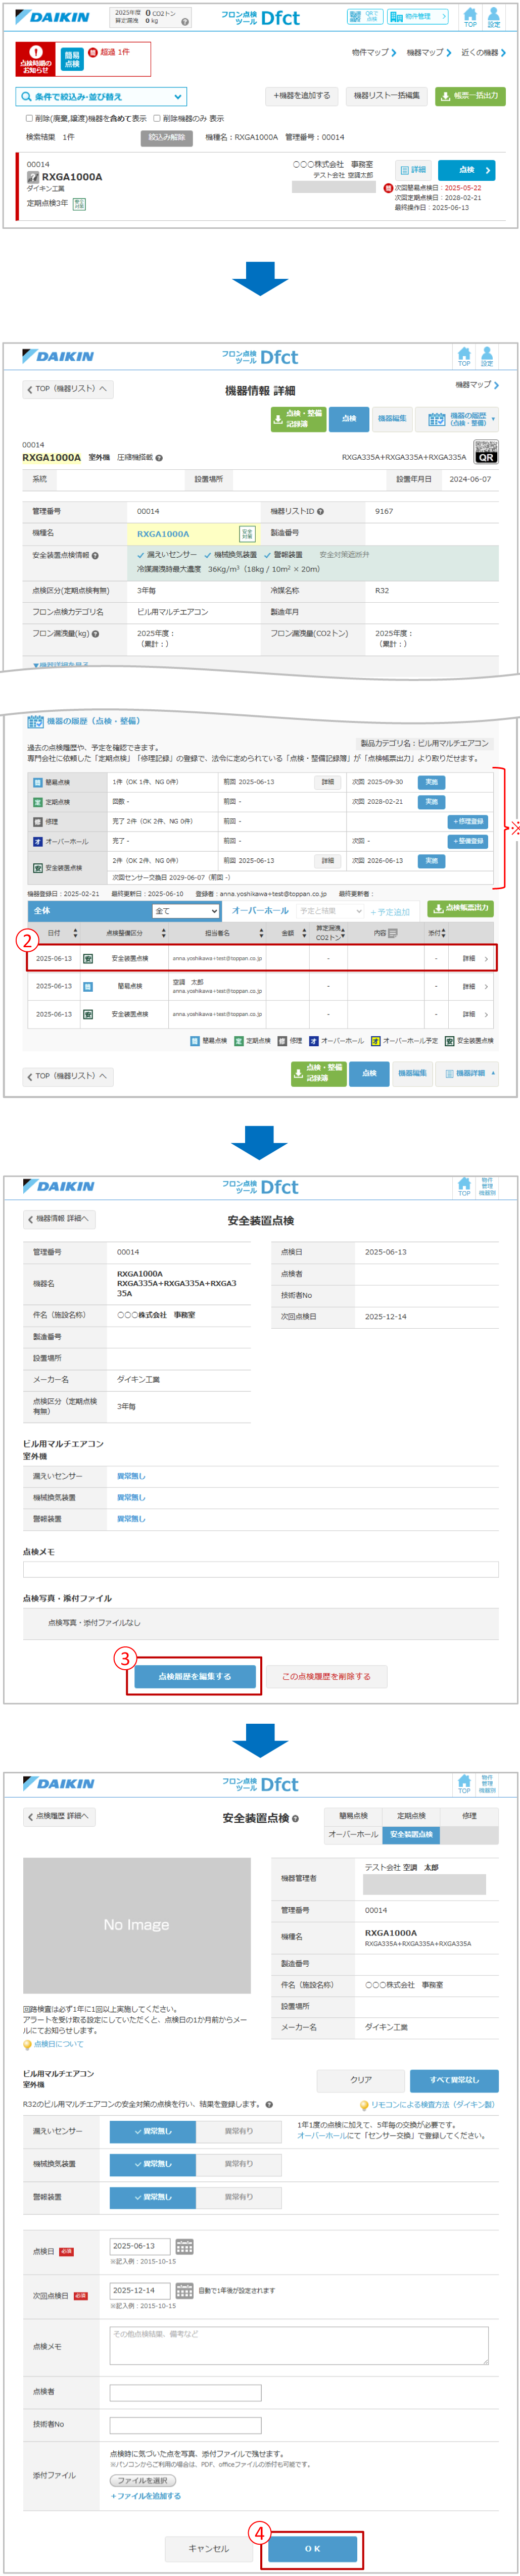Open details of 簡易点検 row by 空調 太郎
Viewport: 520px width, 2576px height.
pos(474,986)
